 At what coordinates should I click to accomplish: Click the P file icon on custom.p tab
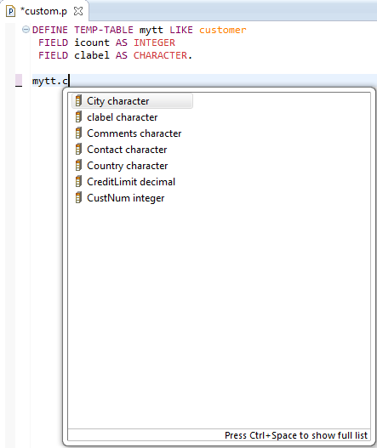coord(10,11)
